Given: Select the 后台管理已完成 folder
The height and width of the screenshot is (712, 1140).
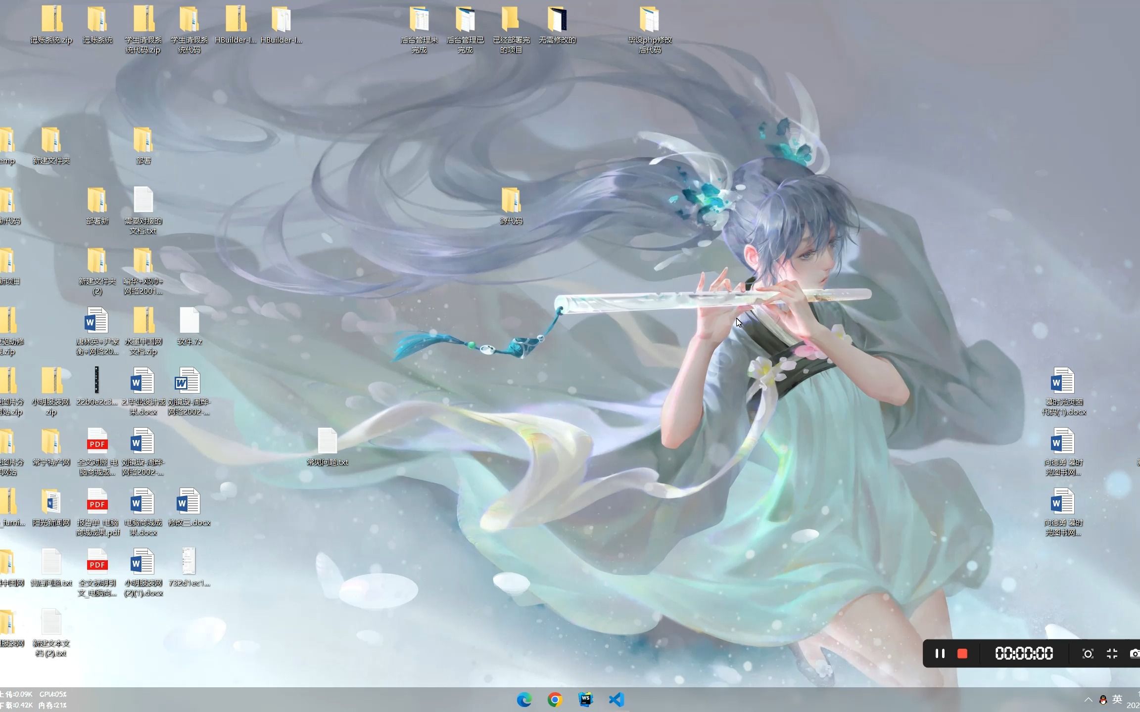Looking at the screenshot, I should (x=465, y=30).
